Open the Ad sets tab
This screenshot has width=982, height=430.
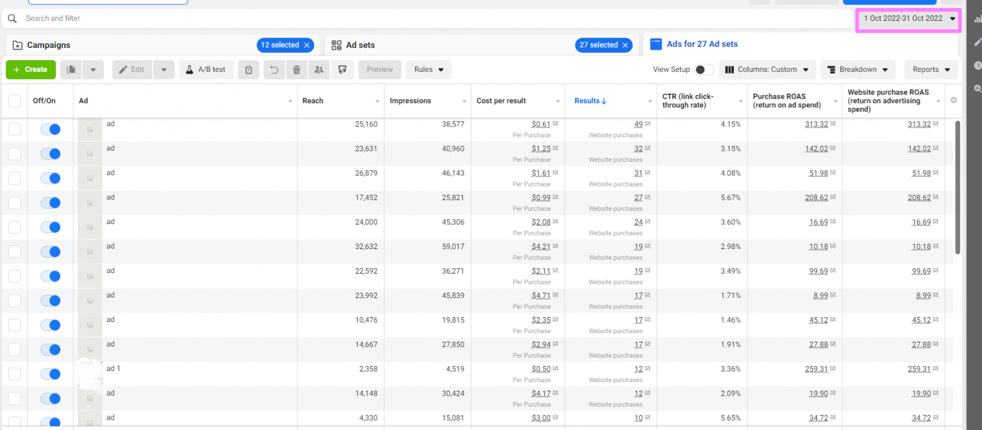coord(360,45)
